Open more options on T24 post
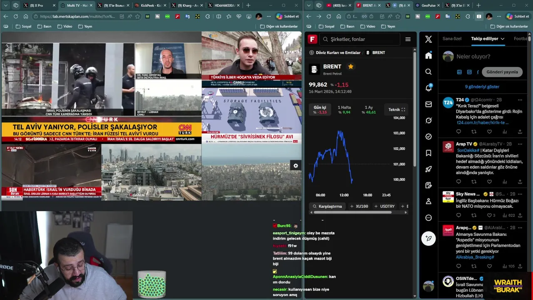Image resolution: width=533 pixels, height=300 pixels. [x=520, y=100]
